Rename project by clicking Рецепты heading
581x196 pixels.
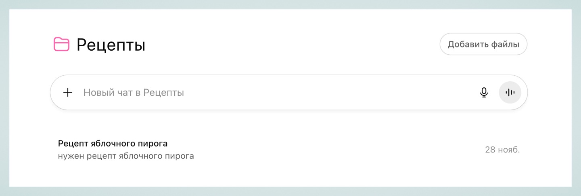pos(111,45)
